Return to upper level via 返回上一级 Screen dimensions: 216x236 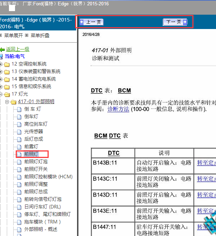(x=18, y=49)
